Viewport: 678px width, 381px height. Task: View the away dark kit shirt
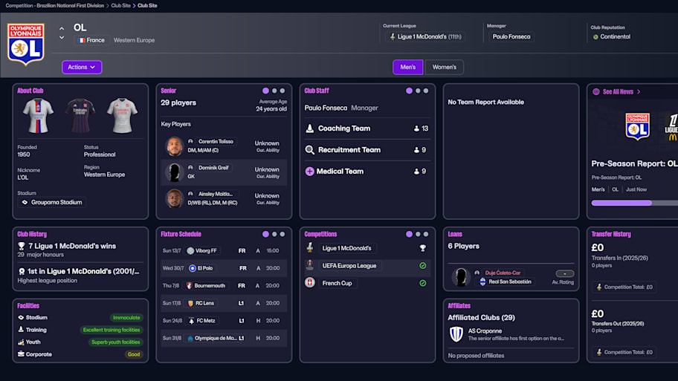click(80, 115)
